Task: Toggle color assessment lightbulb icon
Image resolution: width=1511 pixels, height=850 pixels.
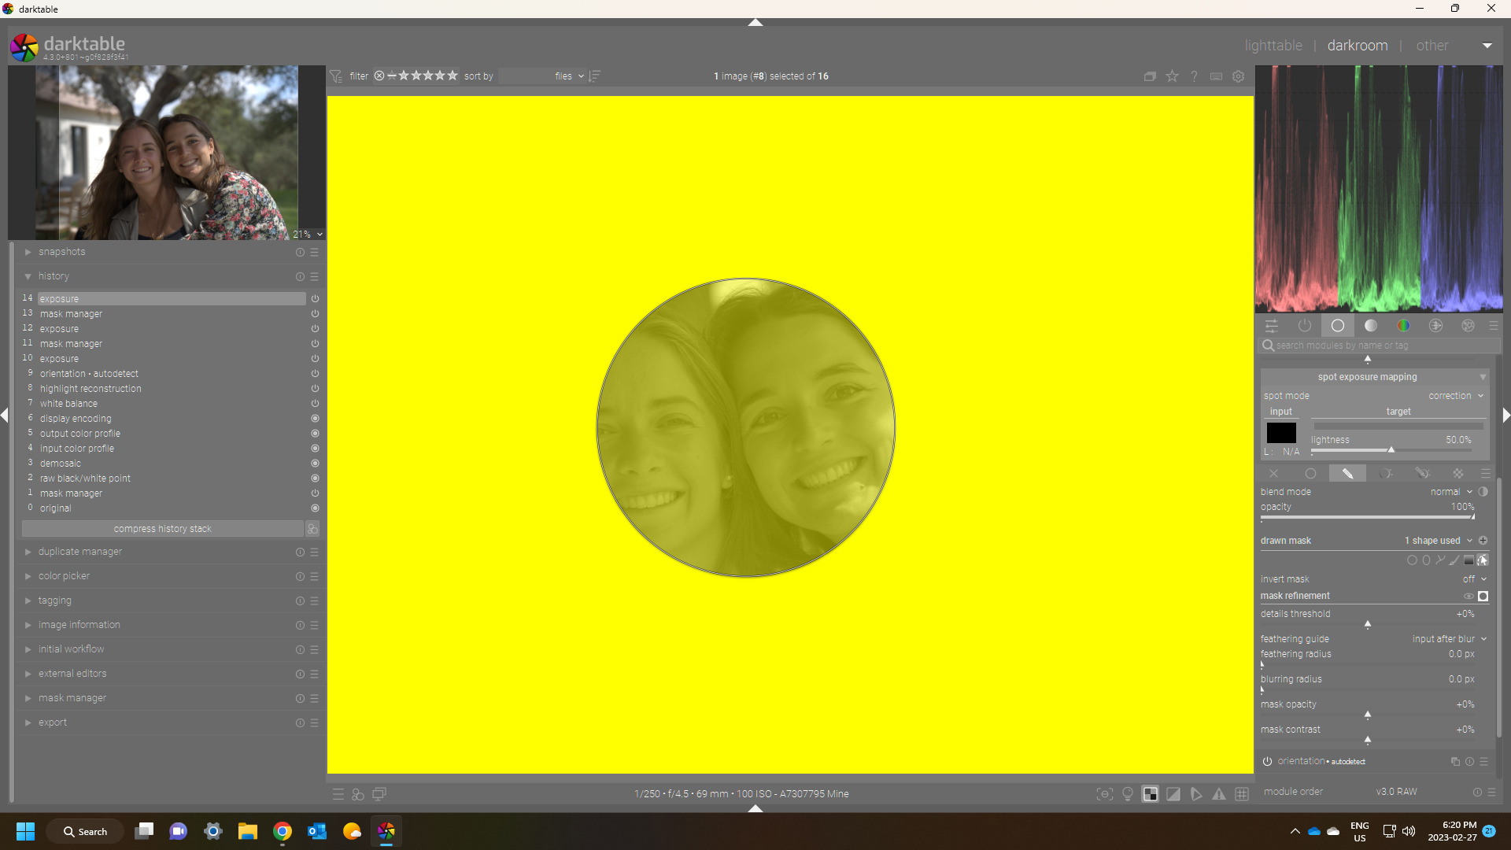Action: click(x=1128, y=794)
